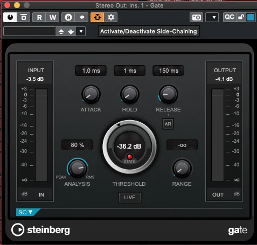This screenshot has width=257, height=245.
Task: Click the Bypass Effect button
Action: click(x=24, y=17)
